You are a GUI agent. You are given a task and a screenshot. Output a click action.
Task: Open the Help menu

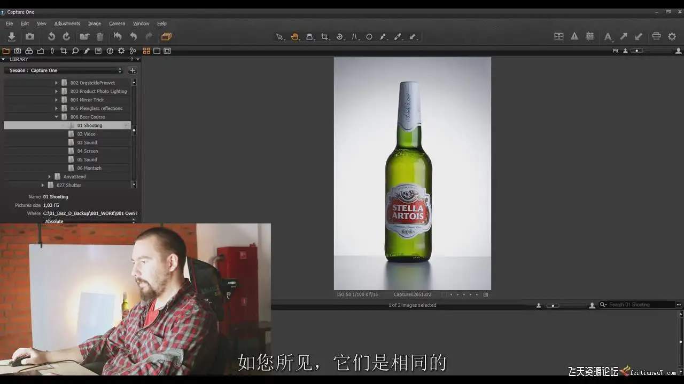pyautogui.click(x=162, y=23)
